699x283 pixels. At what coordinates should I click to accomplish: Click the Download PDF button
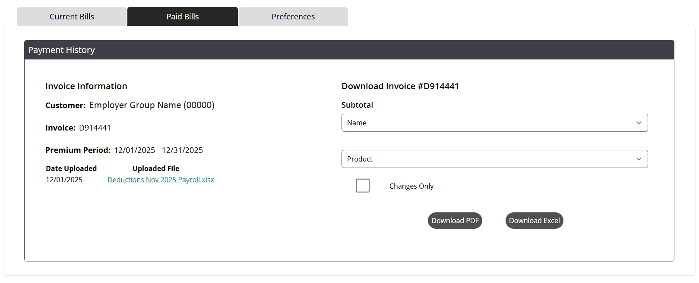tap(455, 220)
